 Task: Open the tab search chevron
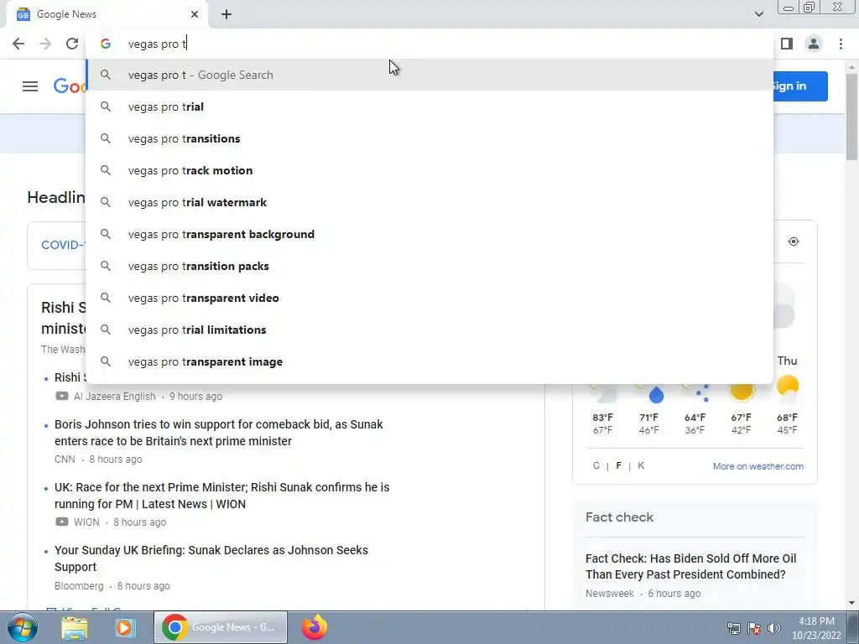pyautogui.click(x=758, y=14)
